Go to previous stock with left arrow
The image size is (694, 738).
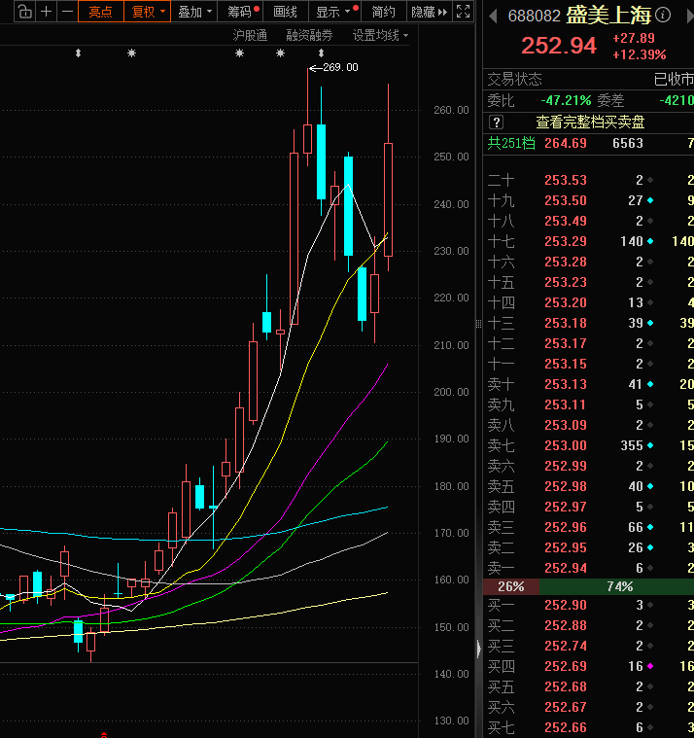[493, 17]
